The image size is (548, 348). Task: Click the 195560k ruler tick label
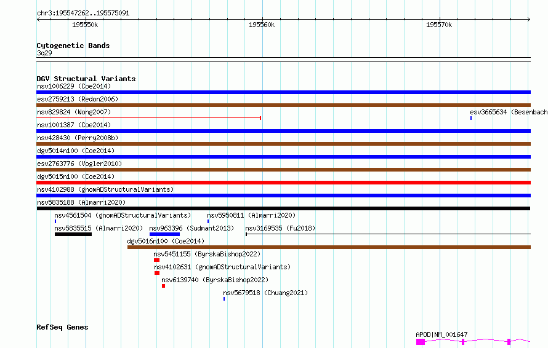pos(262,25)
